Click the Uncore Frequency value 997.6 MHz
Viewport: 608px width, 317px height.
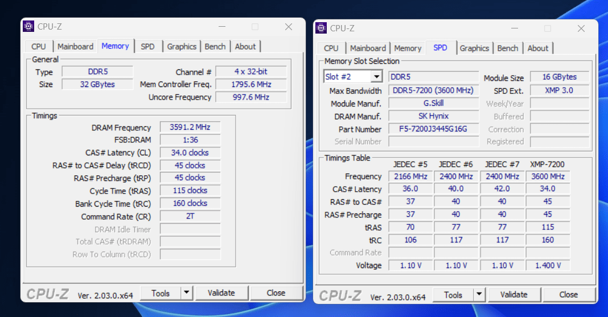(x=251, y=97)
